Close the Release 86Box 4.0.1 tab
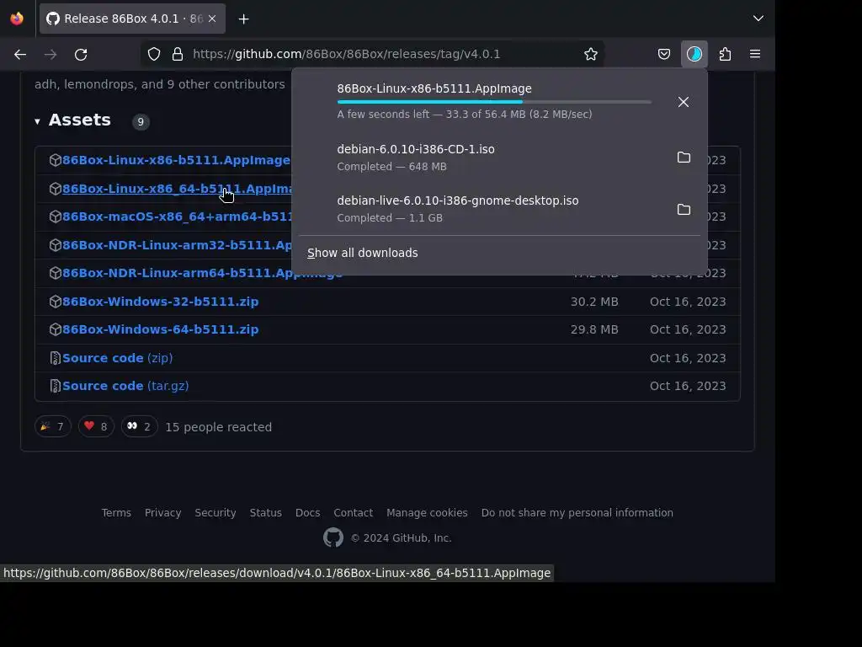The width and height of the screenshot is (862, 647). pyautogui.click(x=212, y=19)
